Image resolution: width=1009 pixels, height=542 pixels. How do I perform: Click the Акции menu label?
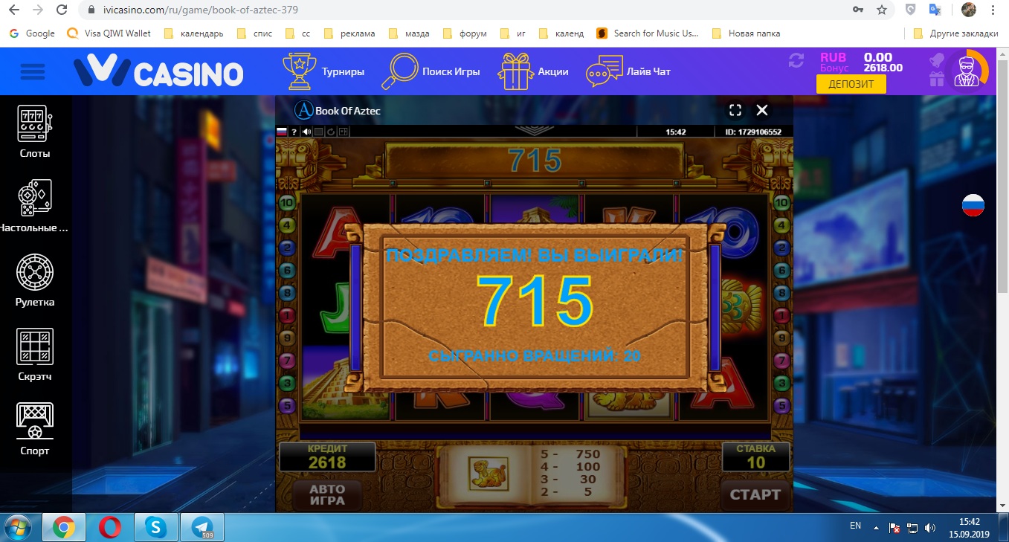[x=553, y=72]
